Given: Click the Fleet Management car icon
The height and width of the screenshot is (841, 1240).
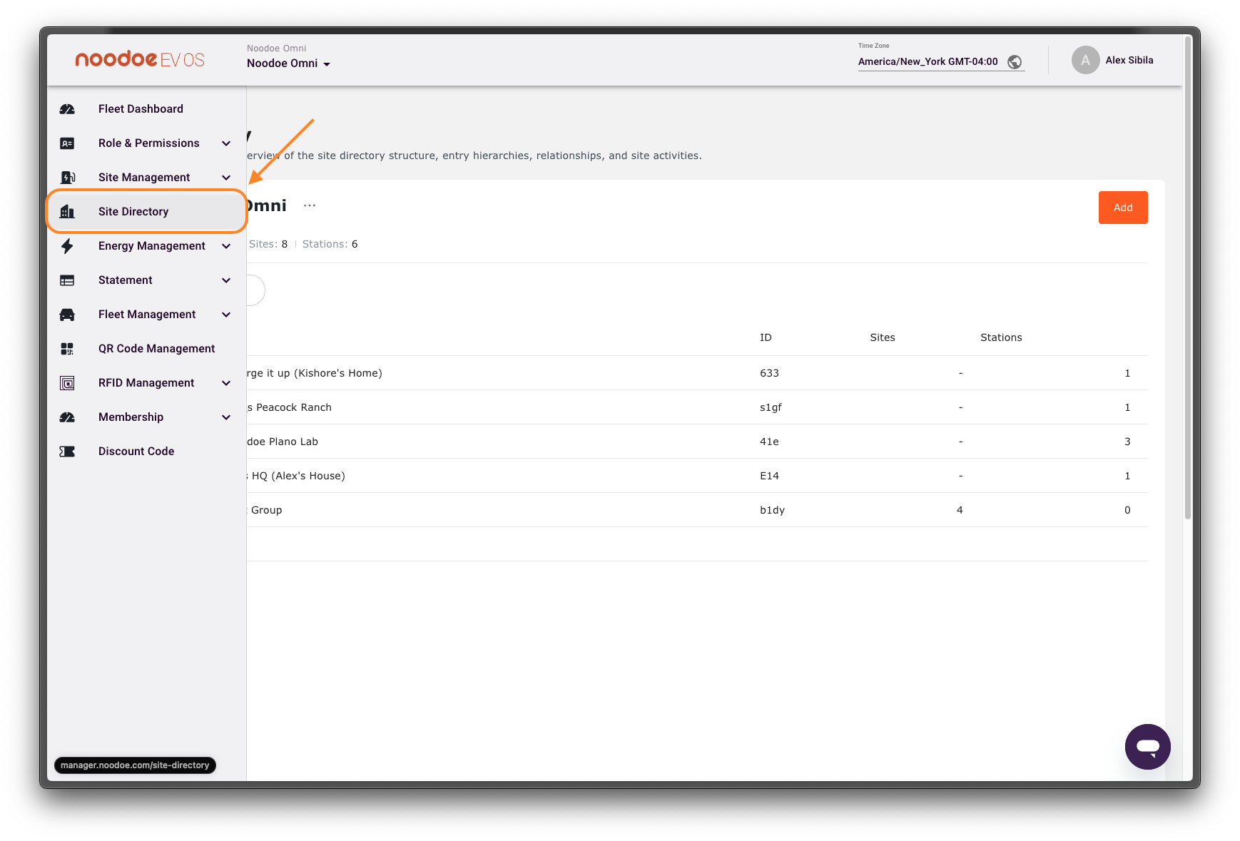Looking at the screenshot, I should [67, 315].
